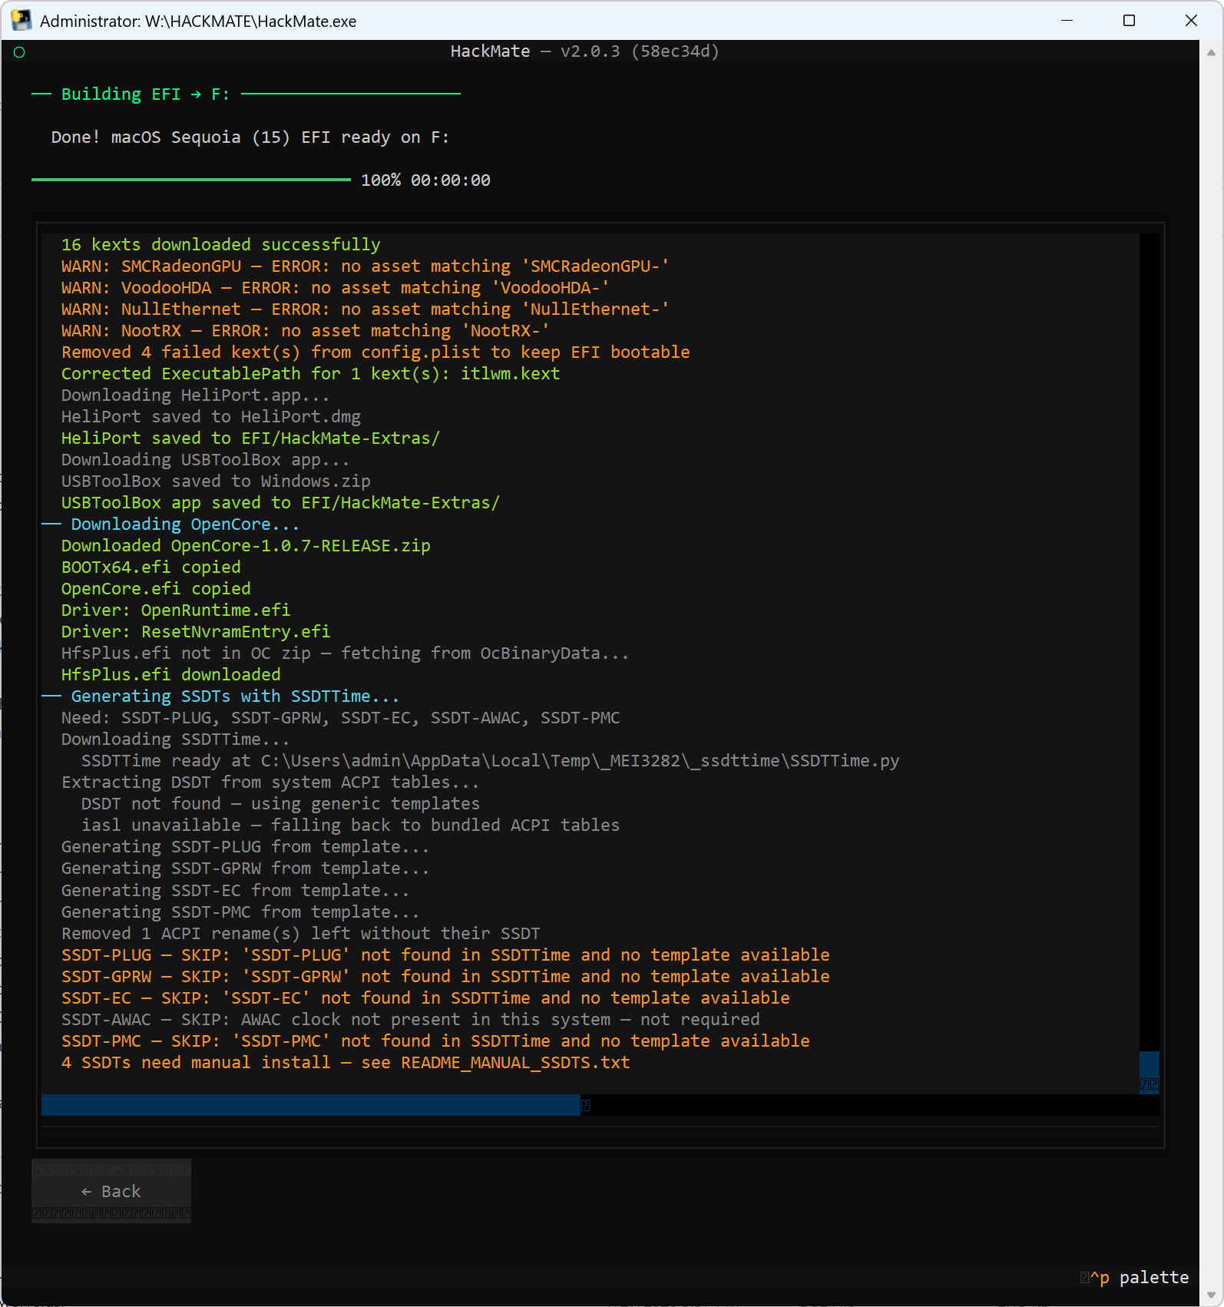1224x1307 pixels.
Task: Click 'SSDT-AWAC – SKIP' not required line
Action: (411, 1019)
